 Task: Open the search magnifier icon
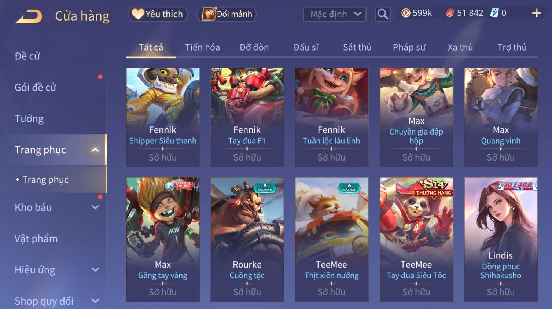click(383, 14)
